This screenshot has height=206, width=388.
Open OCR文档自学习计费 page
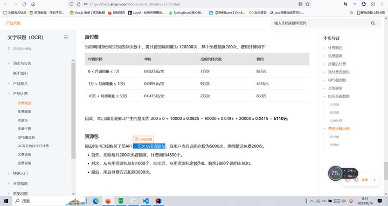point(33,146)
